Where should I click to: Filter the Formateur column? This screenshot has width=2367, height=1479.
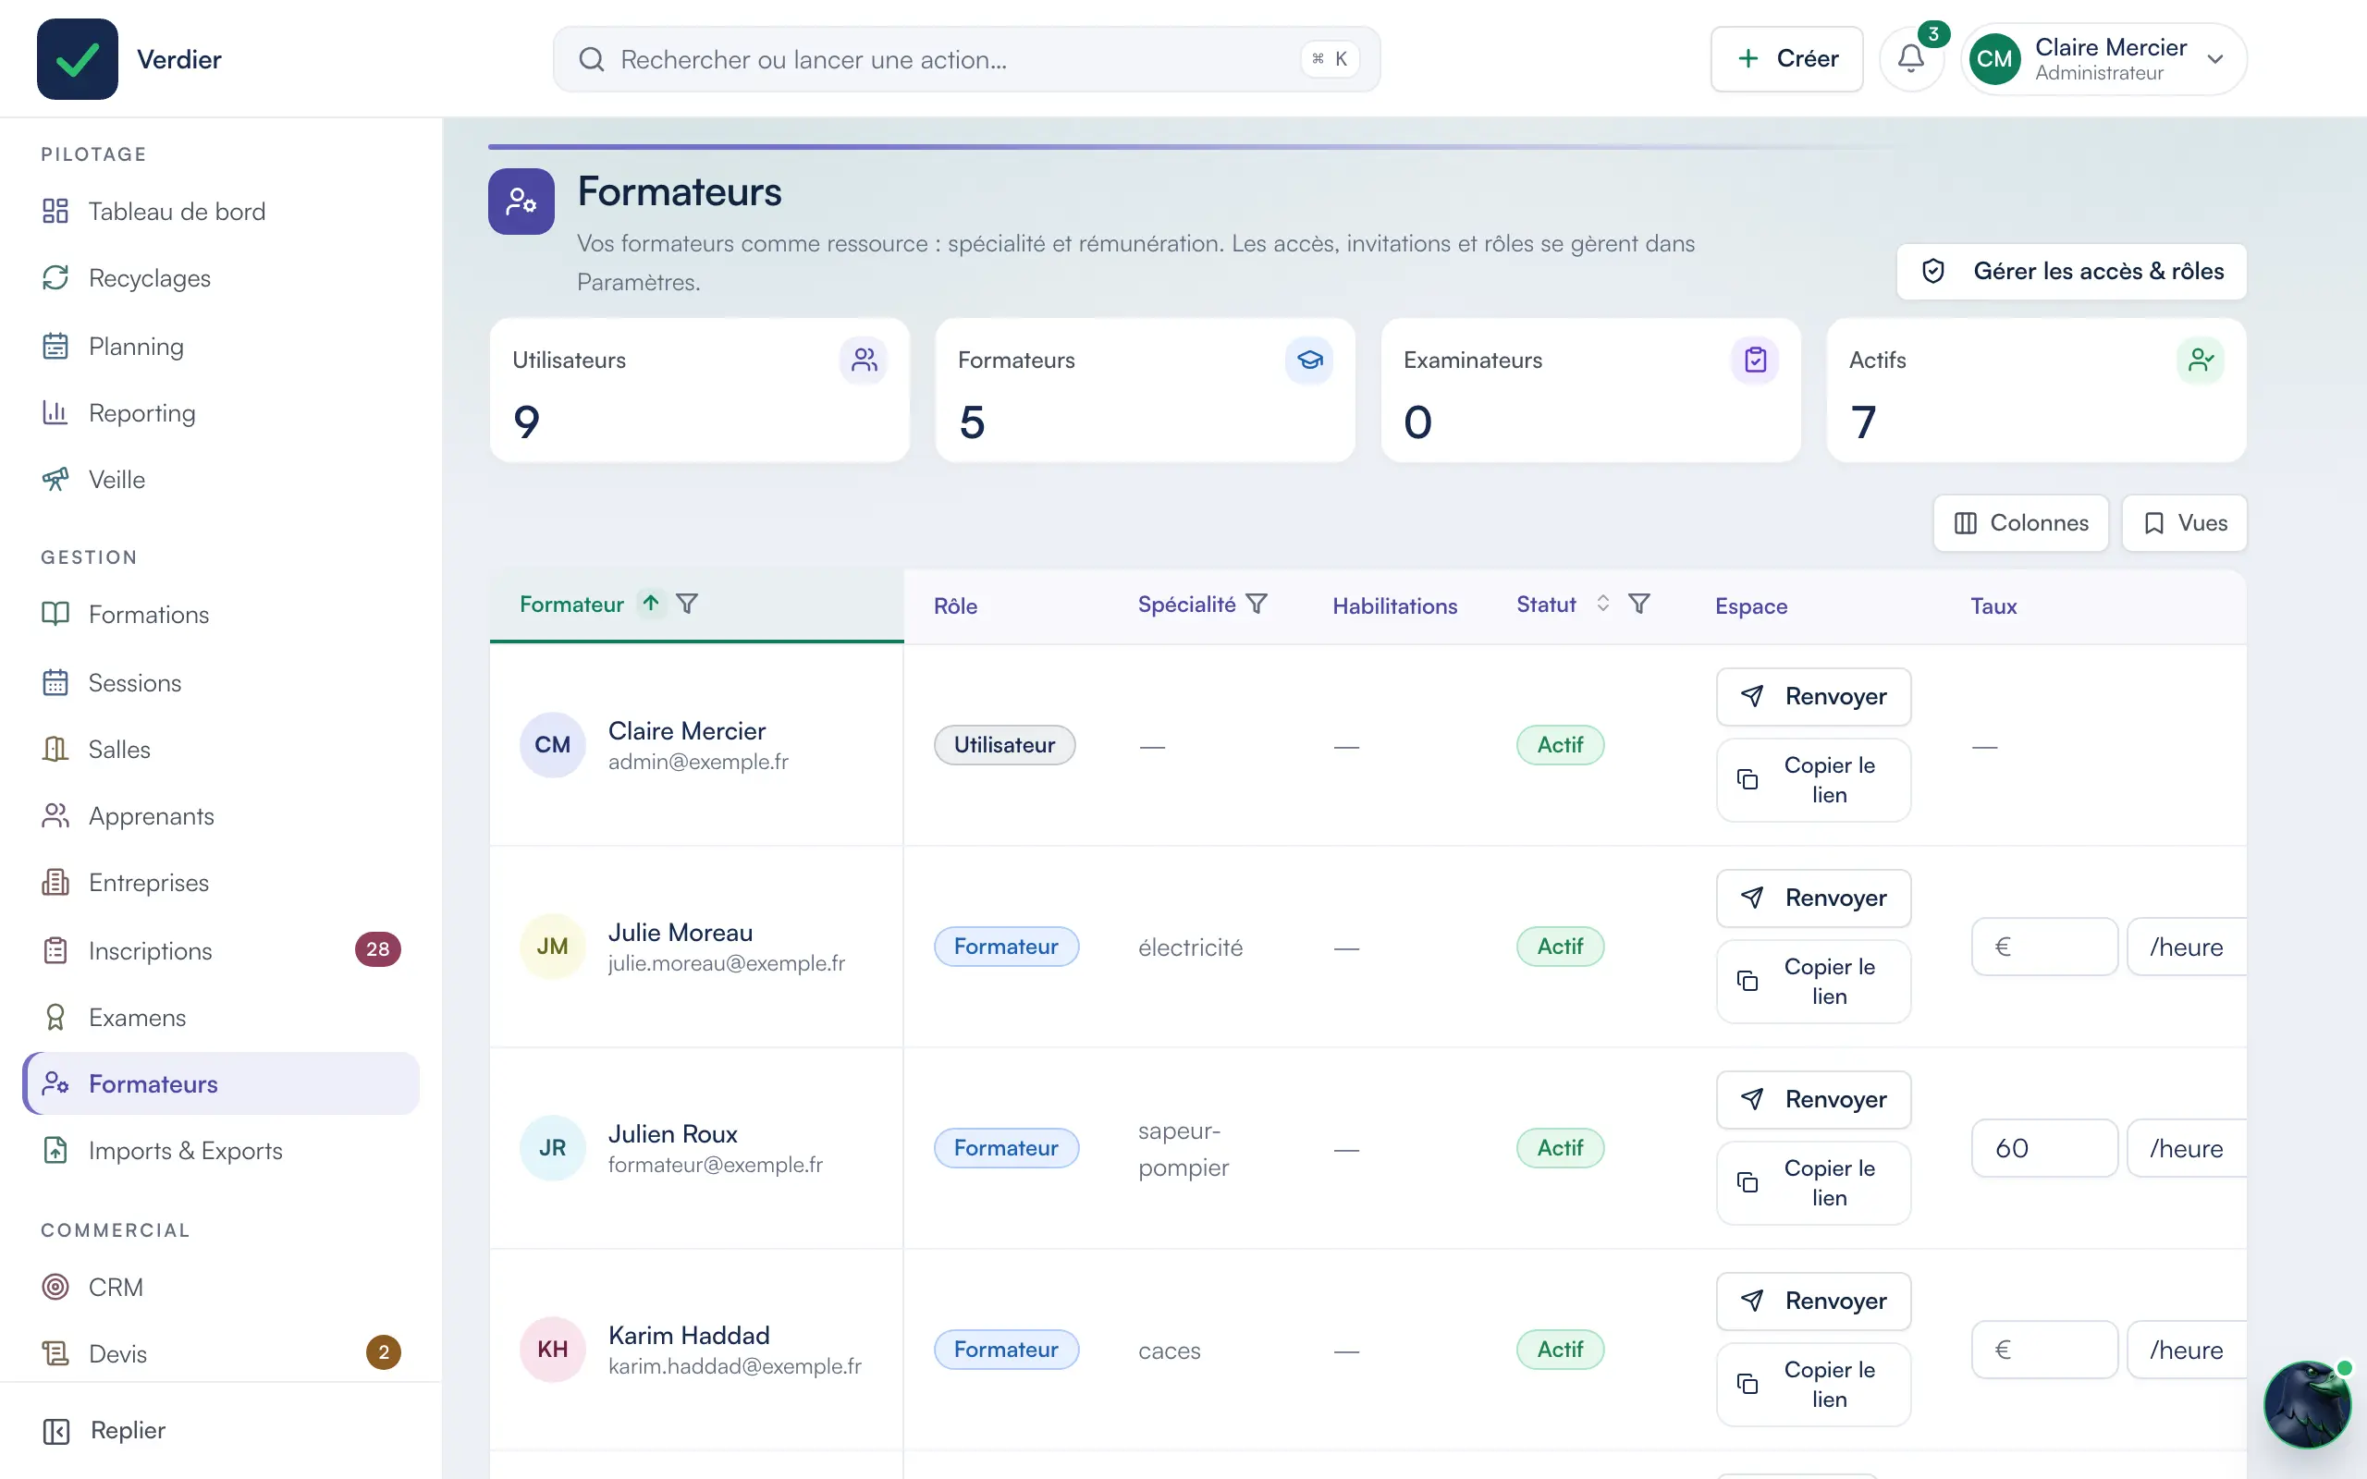687,604
